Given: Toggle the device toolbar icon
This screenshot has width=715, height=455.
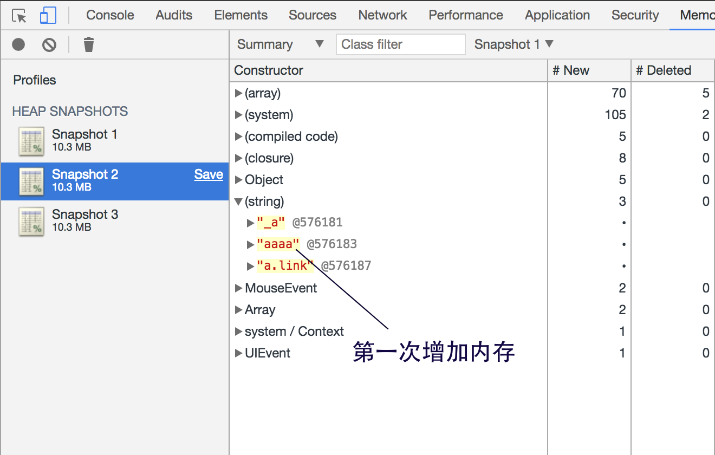Looking at the screenshot, I should click(48, 16).
